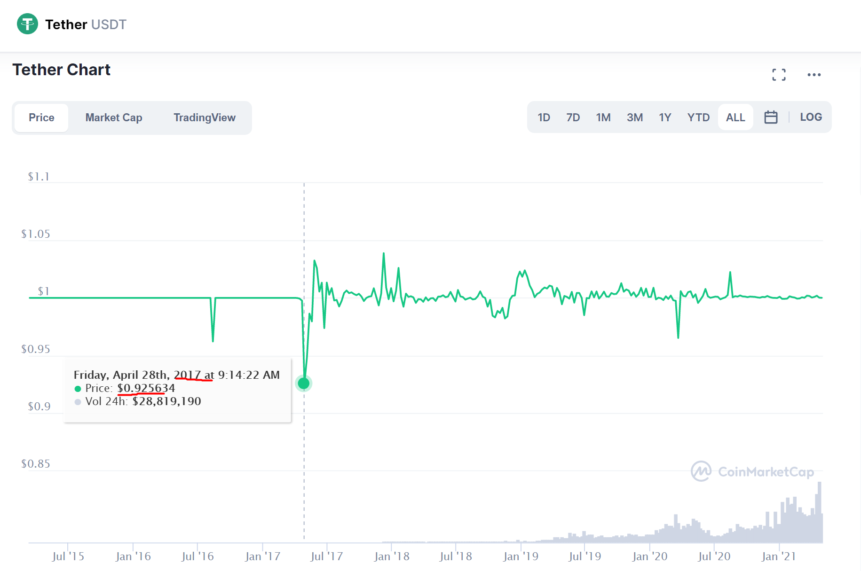
Task: Click the $0.85 y-axis label
Action: click(36, 464)
